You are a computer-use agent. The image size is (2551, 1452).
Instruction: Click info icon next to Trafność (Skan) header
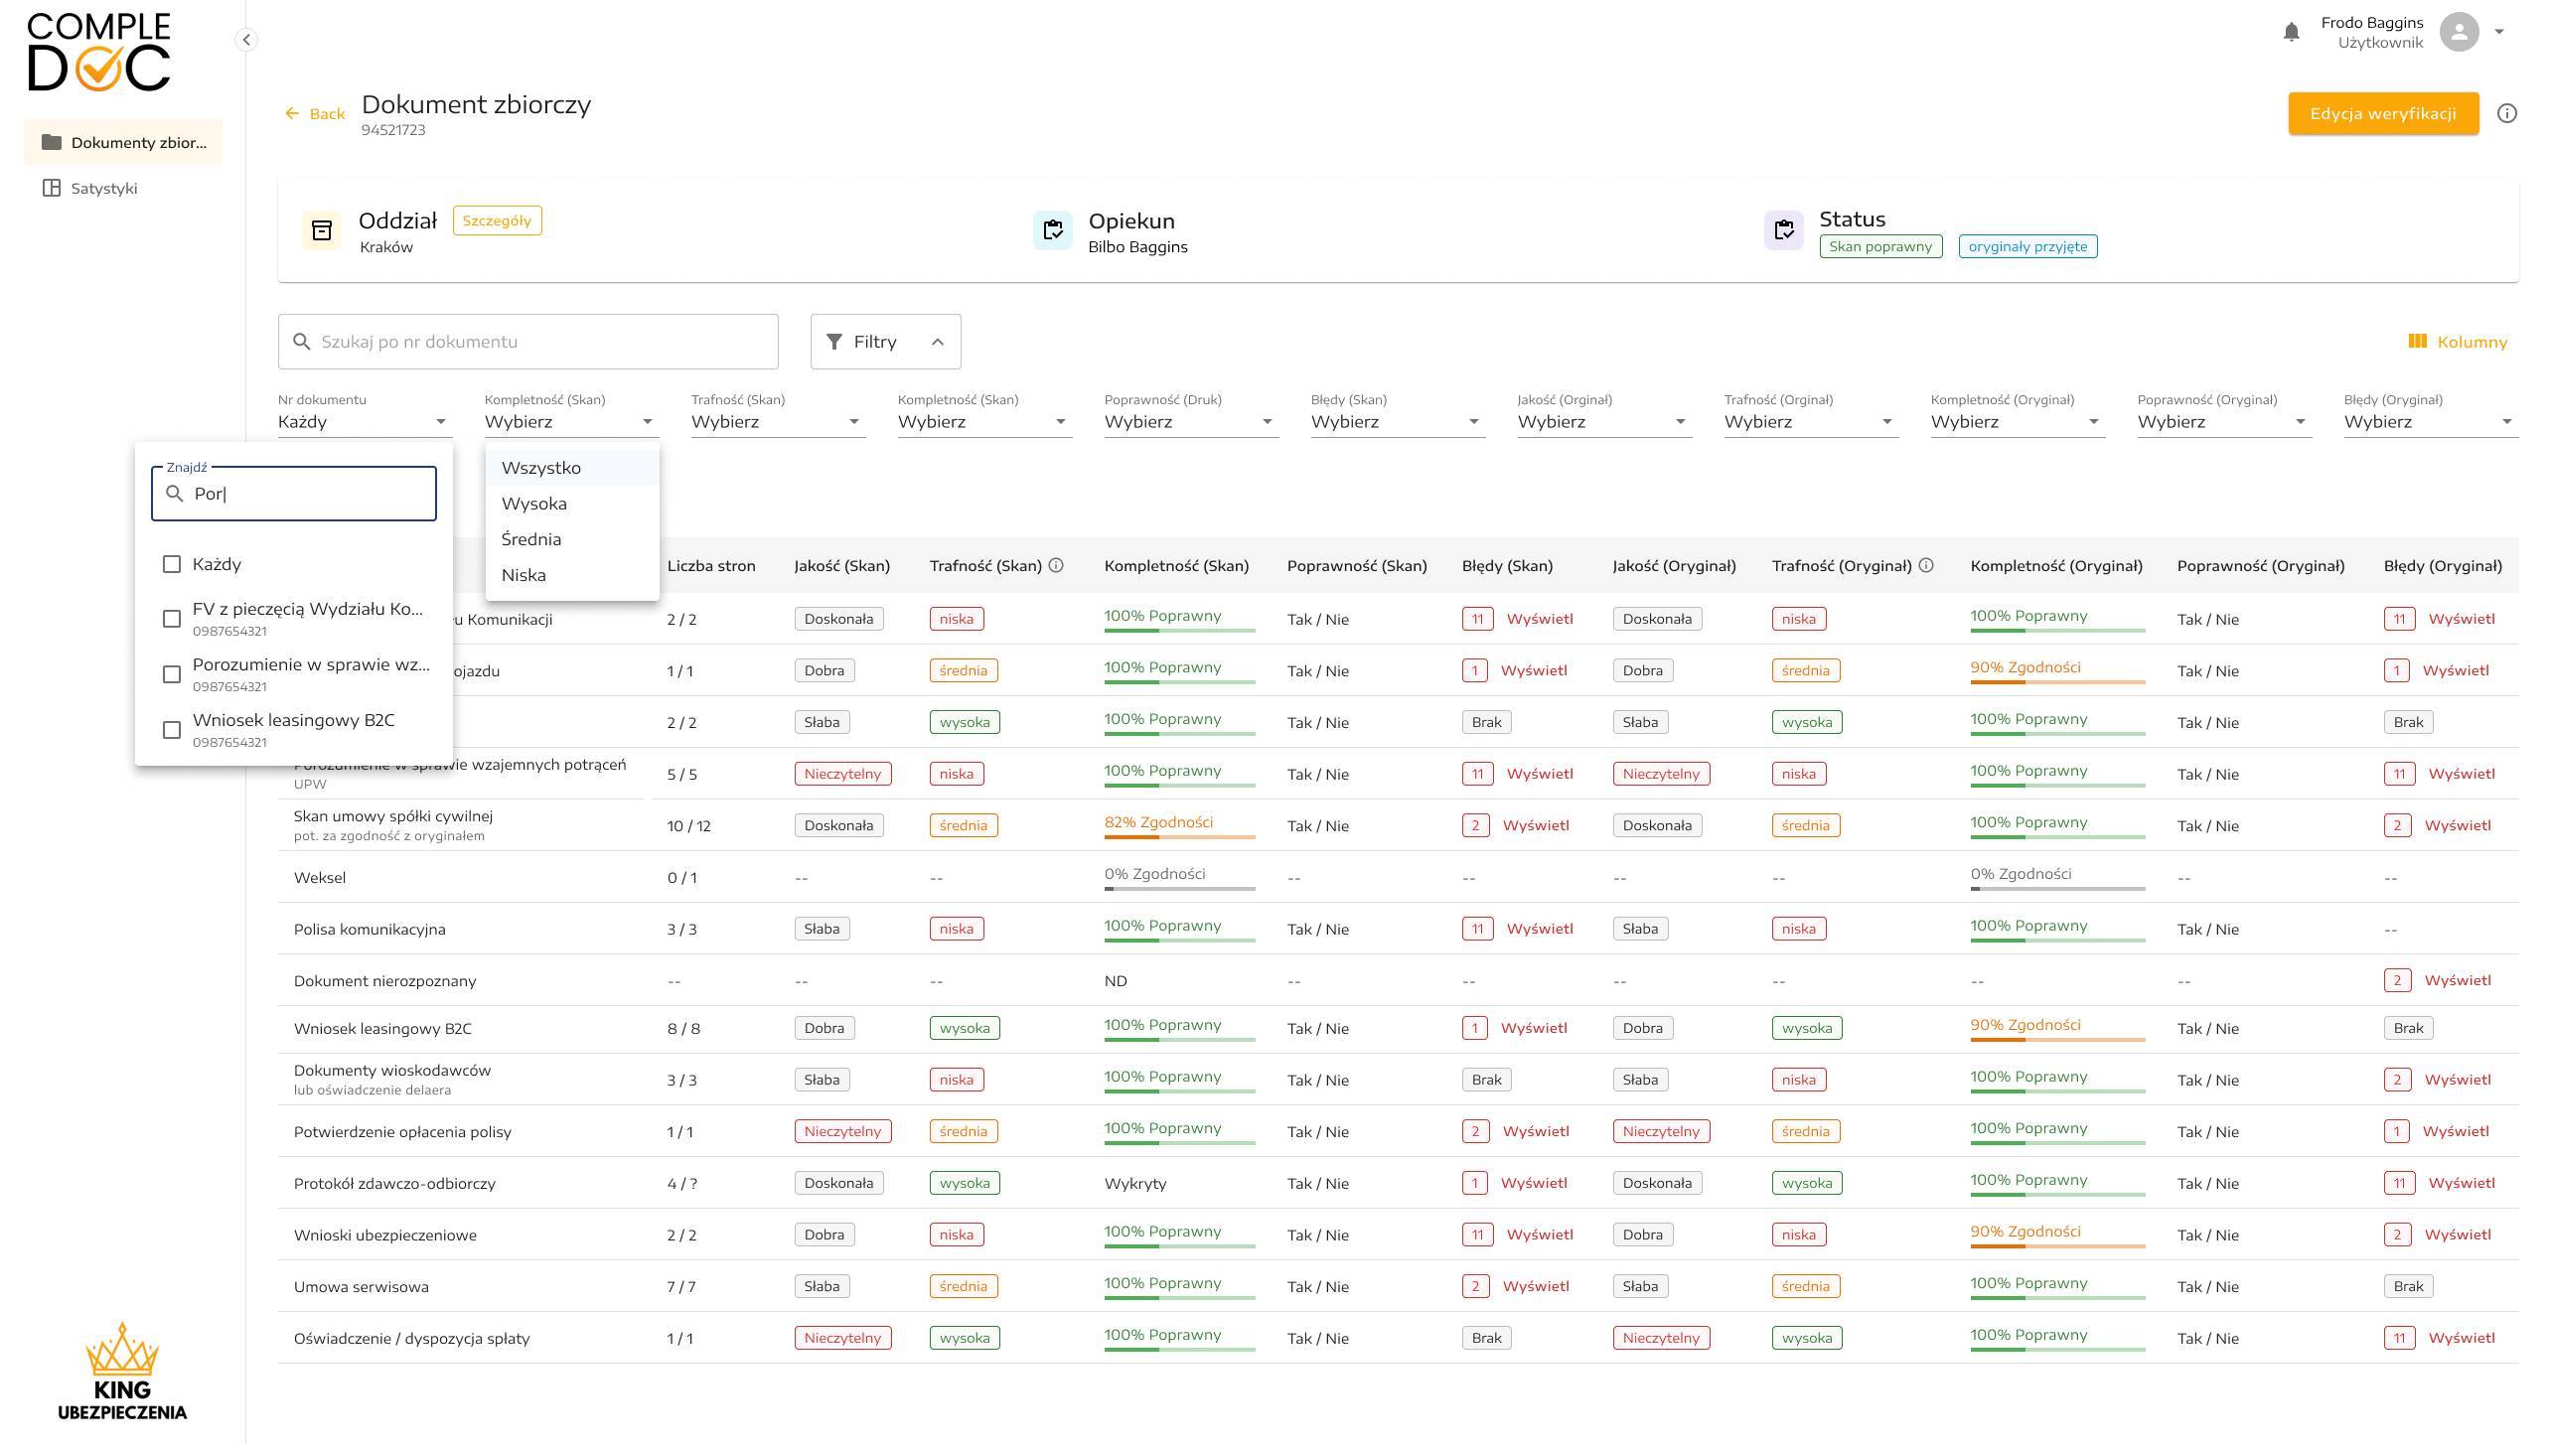coord(1056,566)
